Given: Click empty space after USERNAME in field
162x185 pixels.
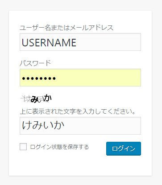Looking at the screenshot, I should [108, 42].
